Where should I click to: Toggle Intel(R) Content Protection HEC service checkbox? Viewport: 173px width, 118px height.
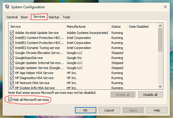point(12,38)
